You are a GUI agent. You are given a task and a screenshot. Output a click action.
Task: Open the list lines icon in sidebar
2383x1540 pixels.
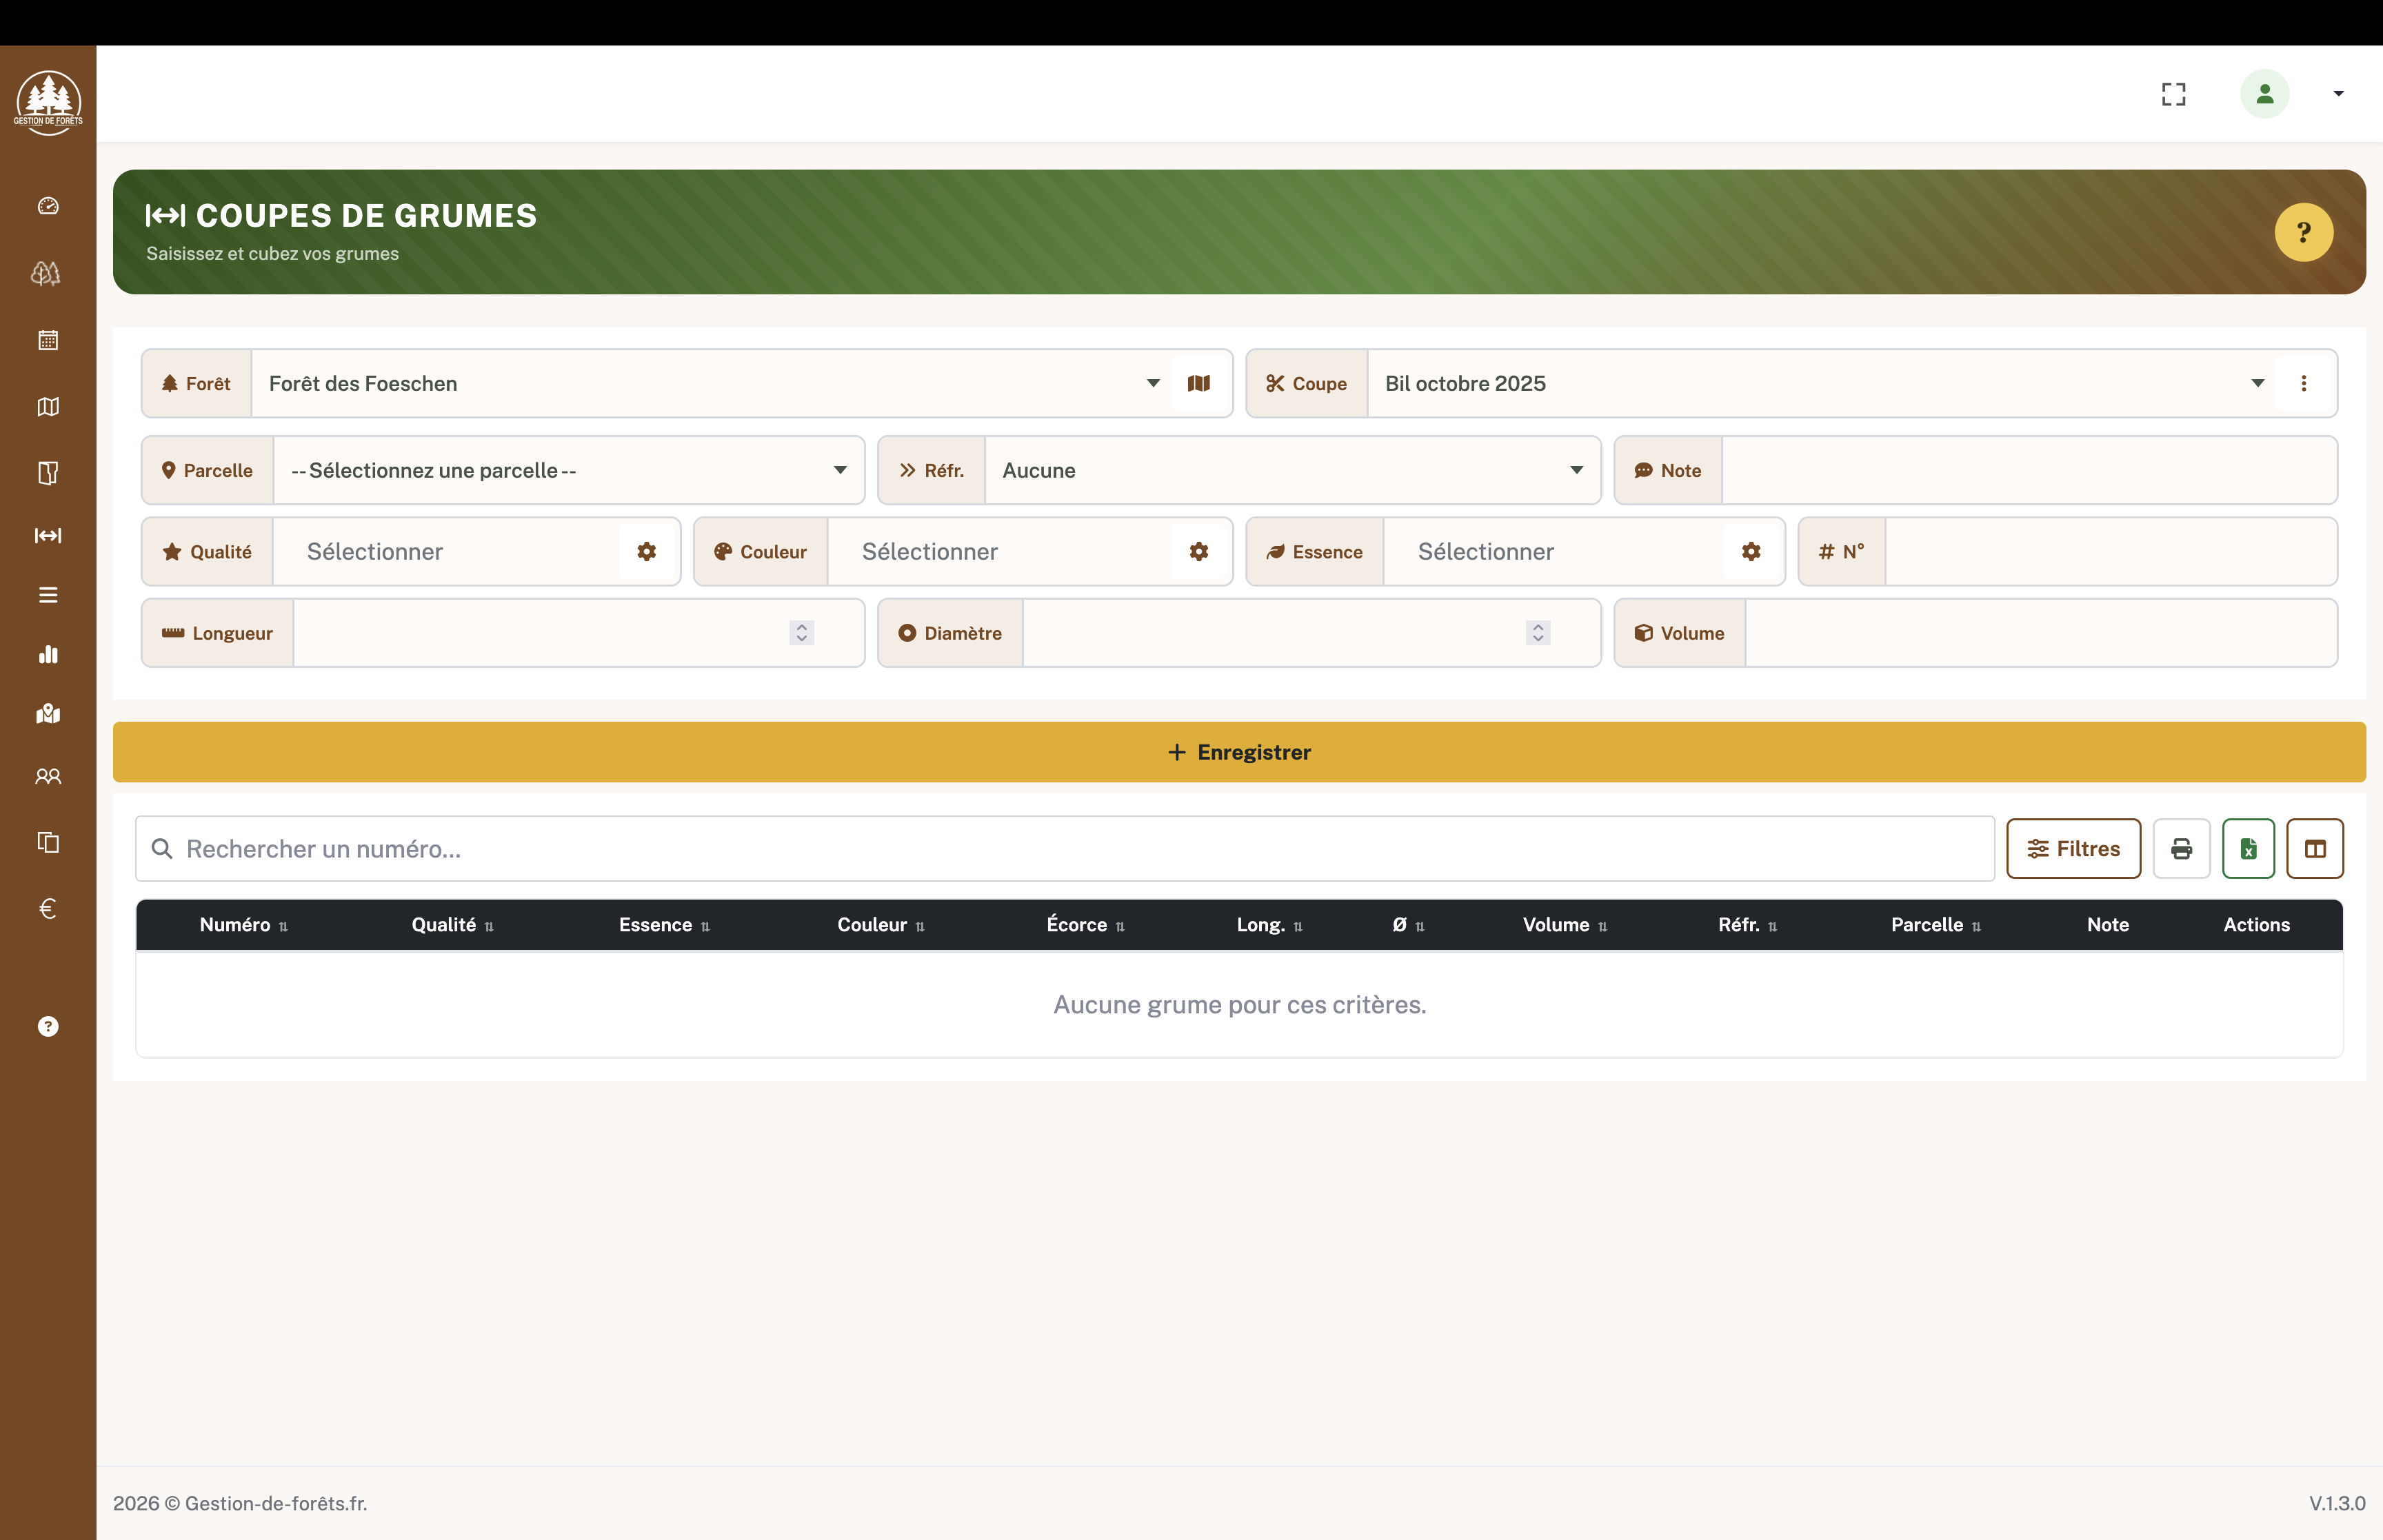(x=48, y=595)
